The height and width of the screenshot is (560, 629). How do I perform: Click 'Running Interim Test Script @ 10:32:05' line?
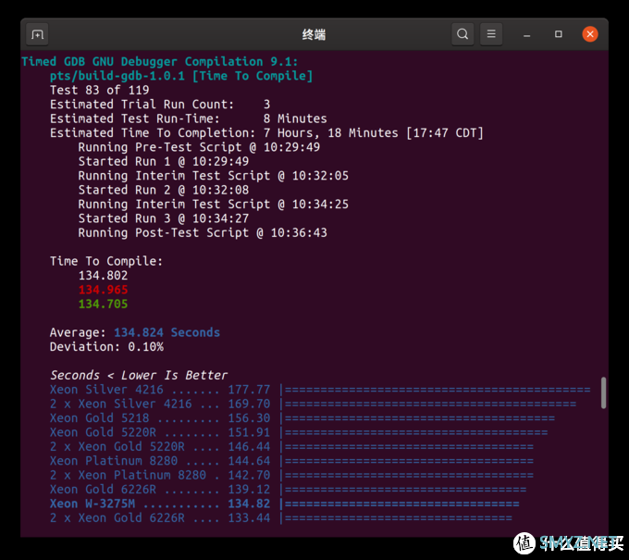[x=213, y=176]
